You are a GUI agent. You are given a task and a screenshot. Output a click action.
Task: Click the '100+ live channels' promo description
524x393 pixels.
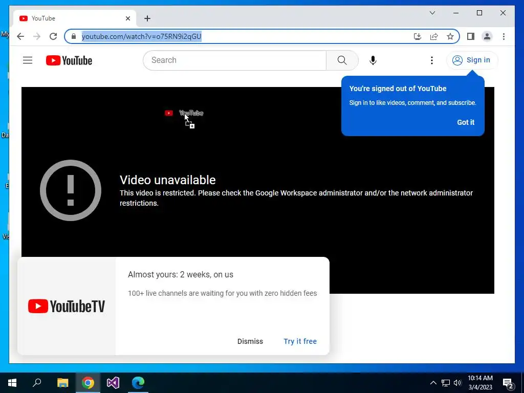222,293
